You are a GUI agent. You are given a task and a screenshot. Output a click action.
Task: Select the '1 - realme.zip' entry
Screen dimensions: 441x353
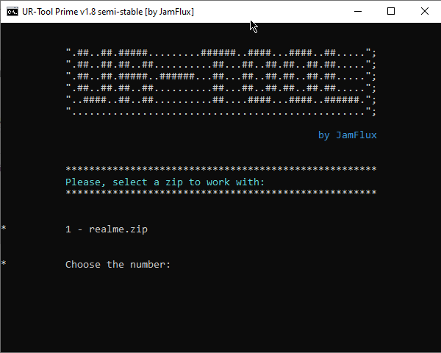tap(107, 229)
